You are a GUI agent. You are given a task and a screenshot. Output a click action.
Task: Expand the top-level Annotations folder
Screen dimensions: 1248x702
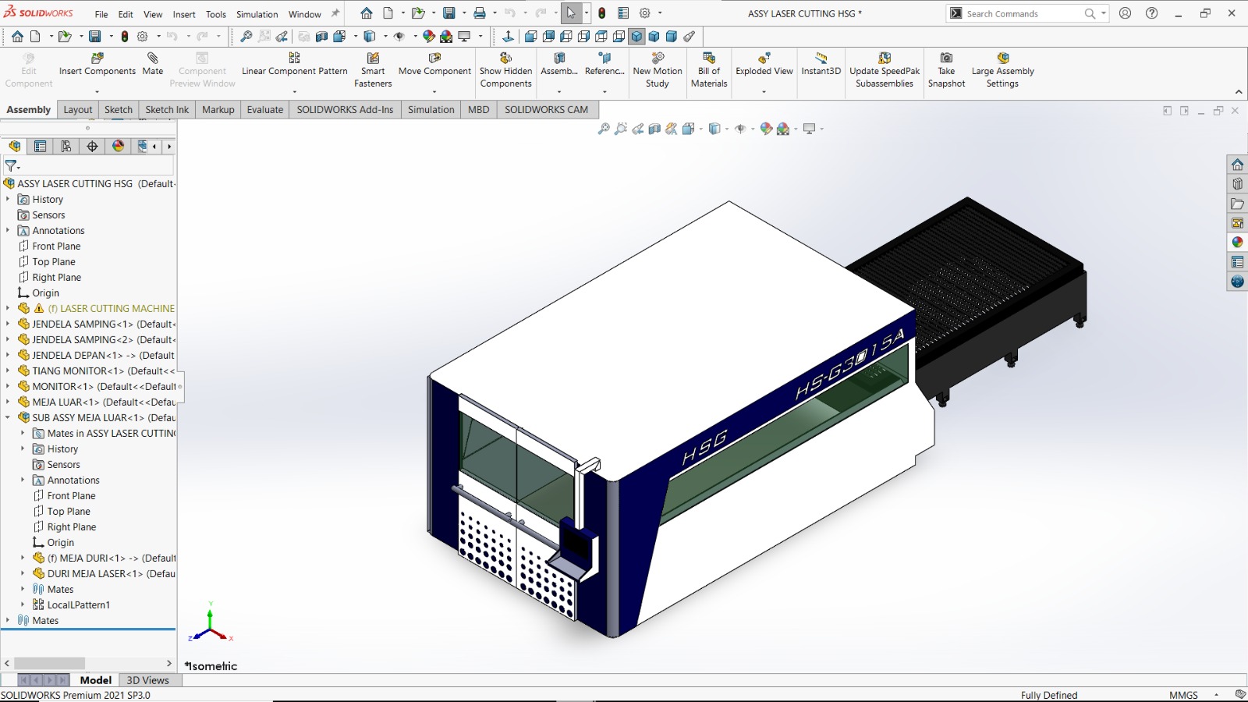(x=8, y=230)
